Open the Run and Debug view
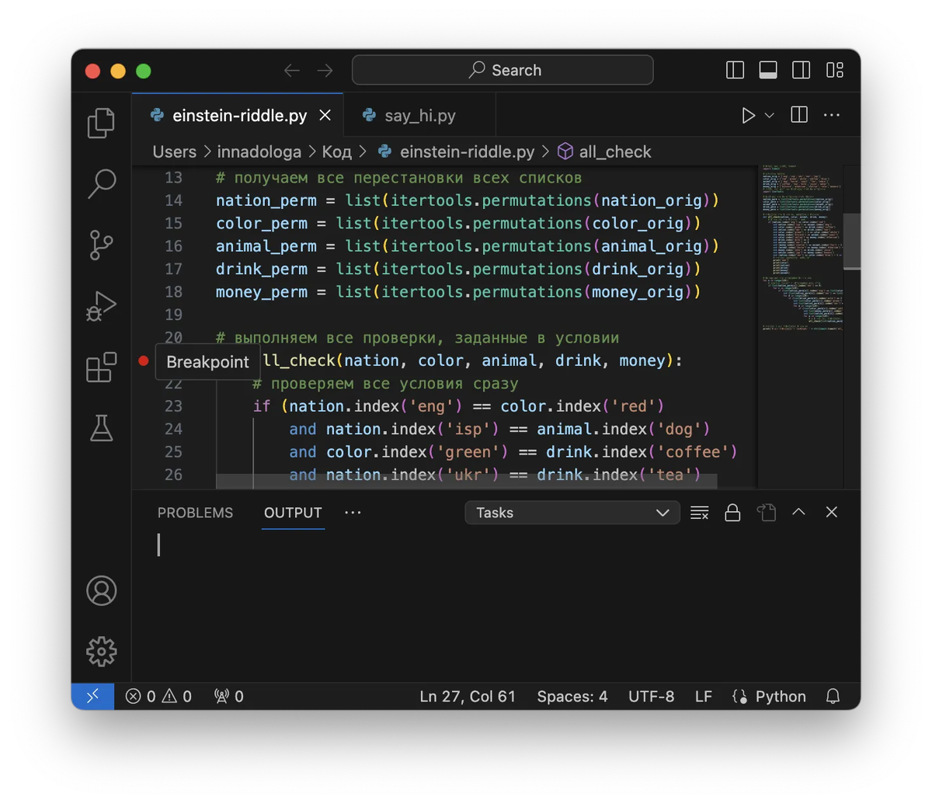 click(101, 305)
